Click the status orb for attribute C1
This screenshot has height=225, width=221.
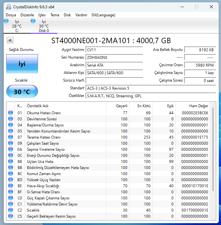(x=11, y=204)
